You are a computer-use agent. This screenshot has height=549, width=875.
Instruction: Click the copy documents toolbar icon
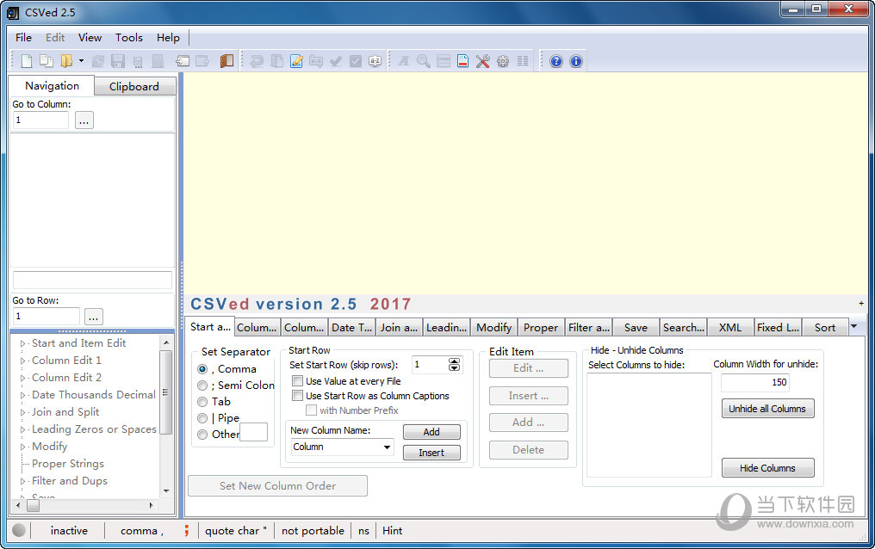coord(47,61)
